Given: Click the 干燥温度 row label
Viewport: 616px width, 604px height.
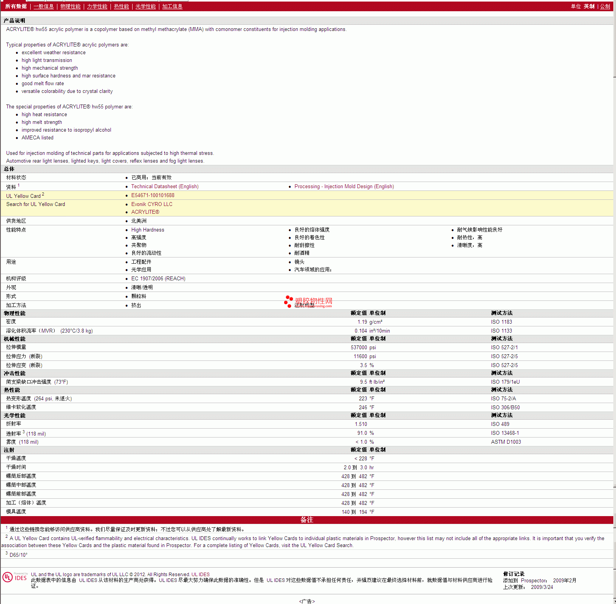Looking at the screenshot, I should coord(16,458).
